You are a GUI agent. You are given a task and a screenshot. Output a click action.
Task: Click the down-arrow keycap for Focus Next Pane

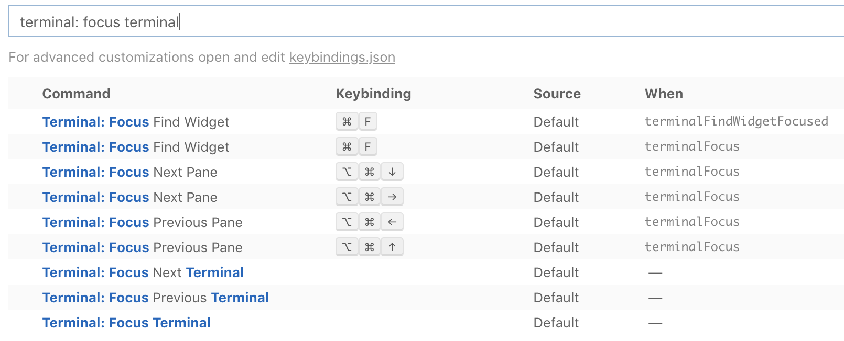[392, 172]
